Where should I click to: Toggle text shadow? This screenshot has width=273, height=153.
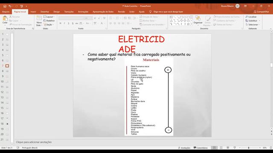point(73,23)
